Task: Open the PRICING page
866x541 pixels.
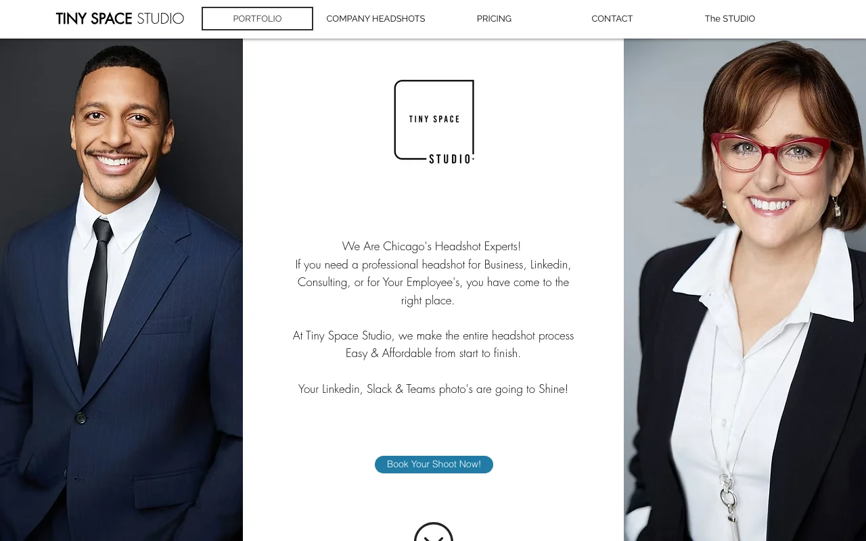Action: pyautogui.click(x=494, y=19)
